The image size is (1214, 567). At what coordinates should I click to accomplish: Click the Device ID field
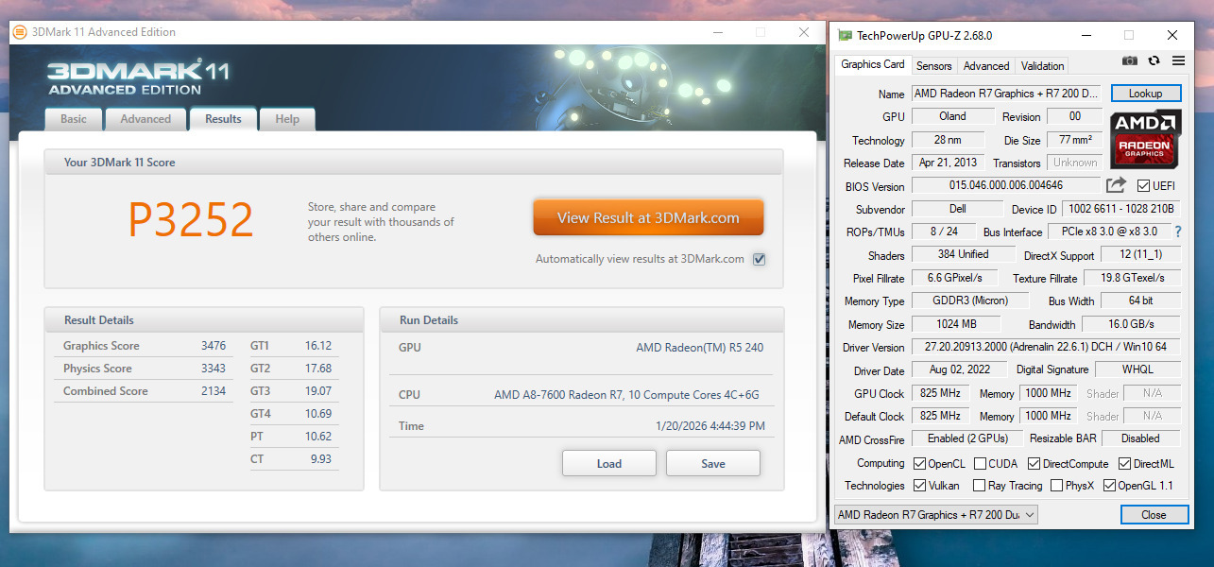[1121, 209]
